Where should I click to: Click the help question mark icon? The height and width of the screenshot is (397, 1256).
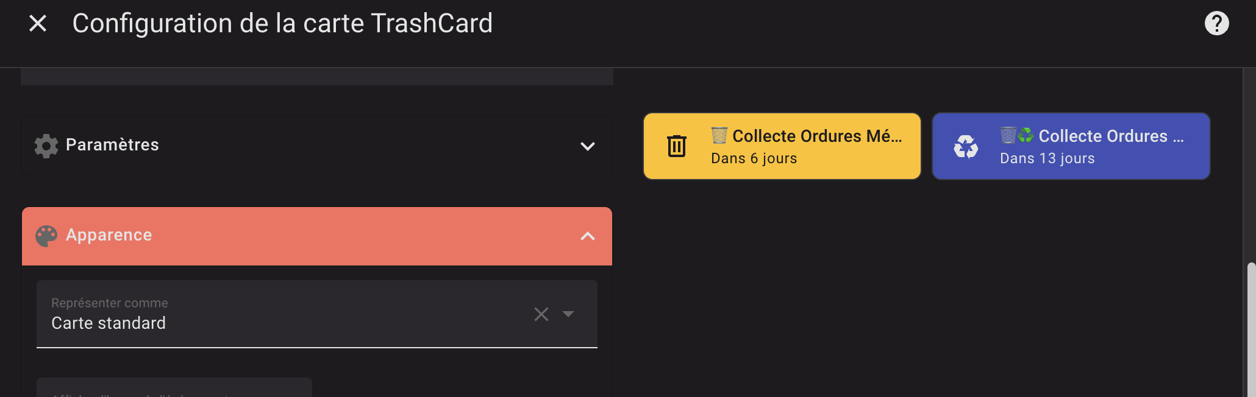[1216, 24]
